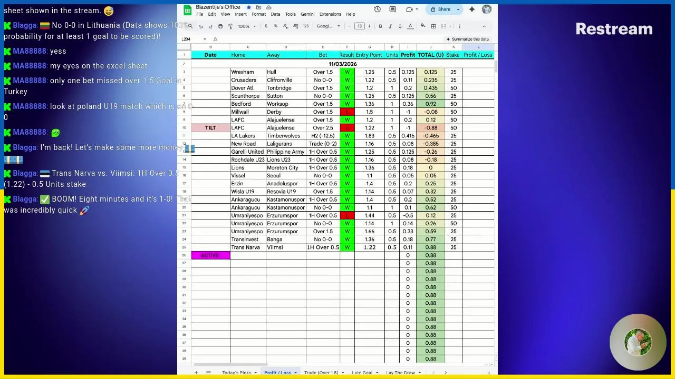
Task: Select the Trans Narva cell
Action: 248,247
